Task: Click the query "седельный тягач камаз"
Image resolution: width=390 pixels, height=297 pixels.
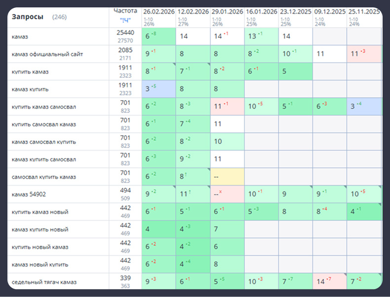Action: [44, 282]
